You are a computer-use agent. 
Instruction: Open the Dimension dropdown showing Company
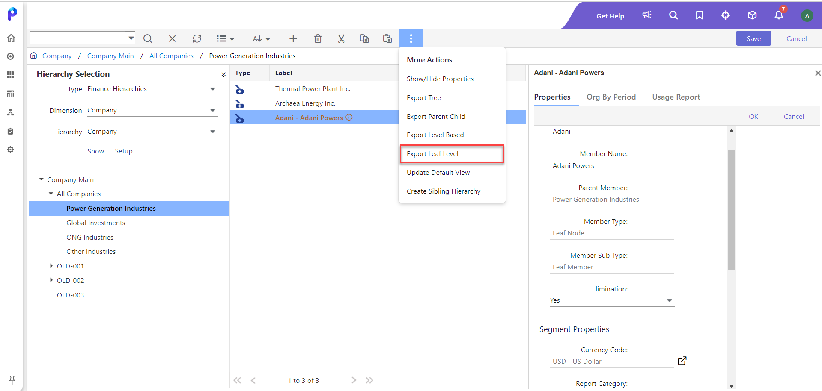point(152,110)
